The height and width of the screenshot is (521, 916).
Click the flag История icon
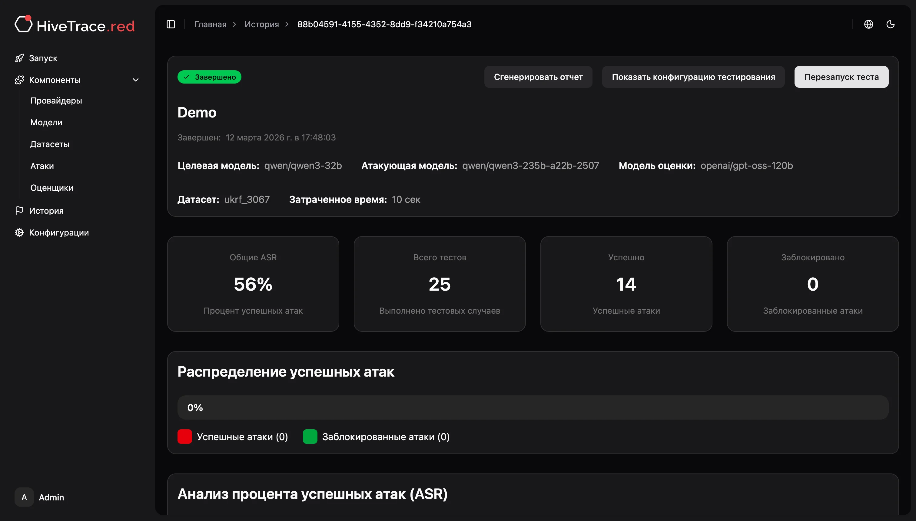pyautogui.click(x=19, y=211)
